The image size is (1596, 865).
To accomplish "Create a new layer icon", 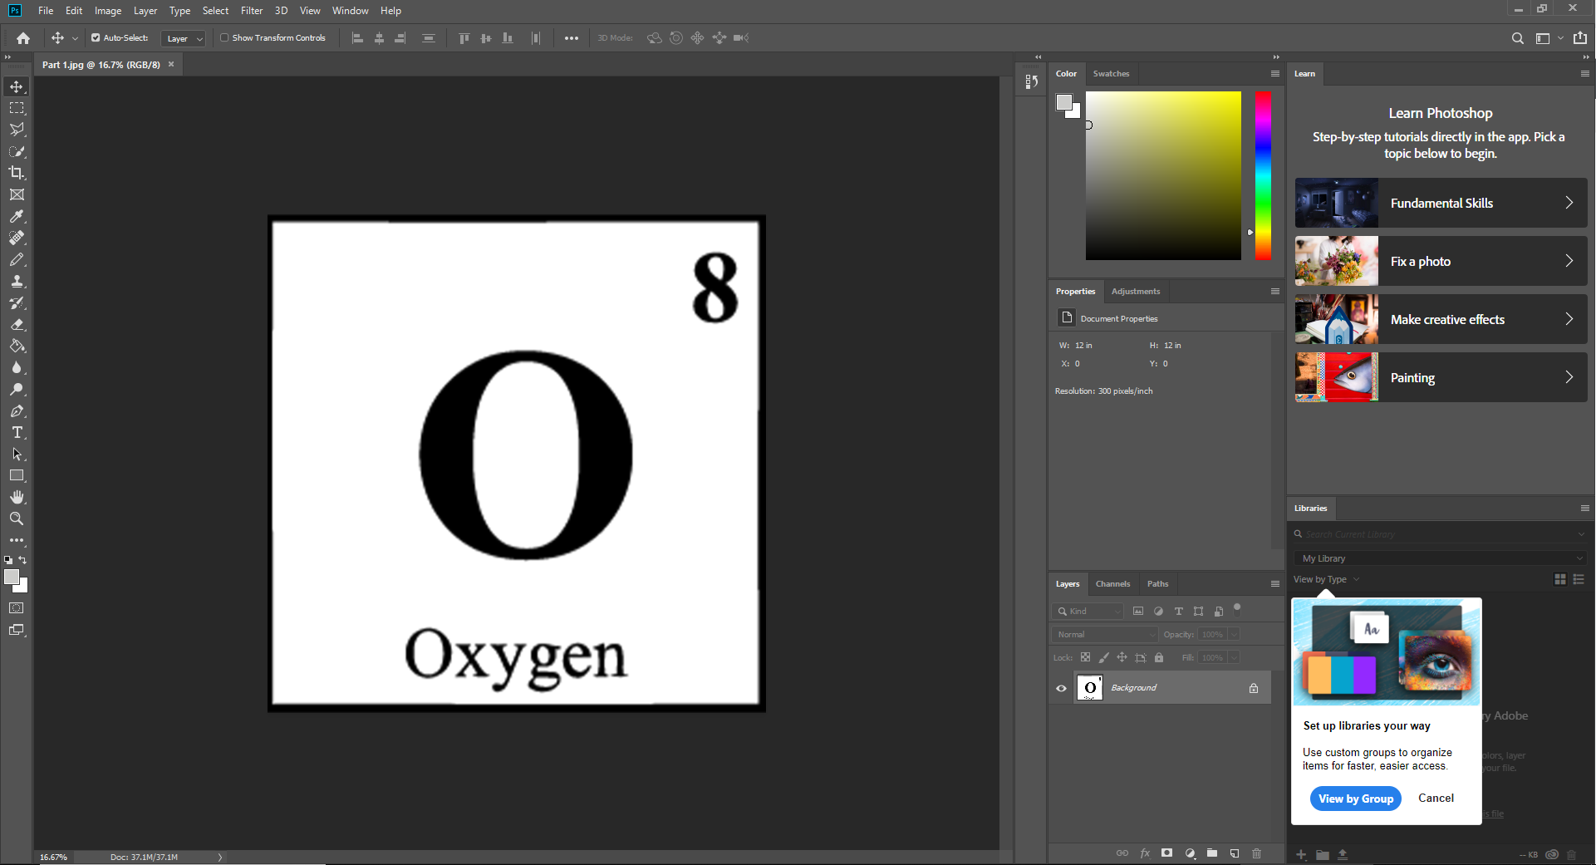I will (x=1235, y=853).
